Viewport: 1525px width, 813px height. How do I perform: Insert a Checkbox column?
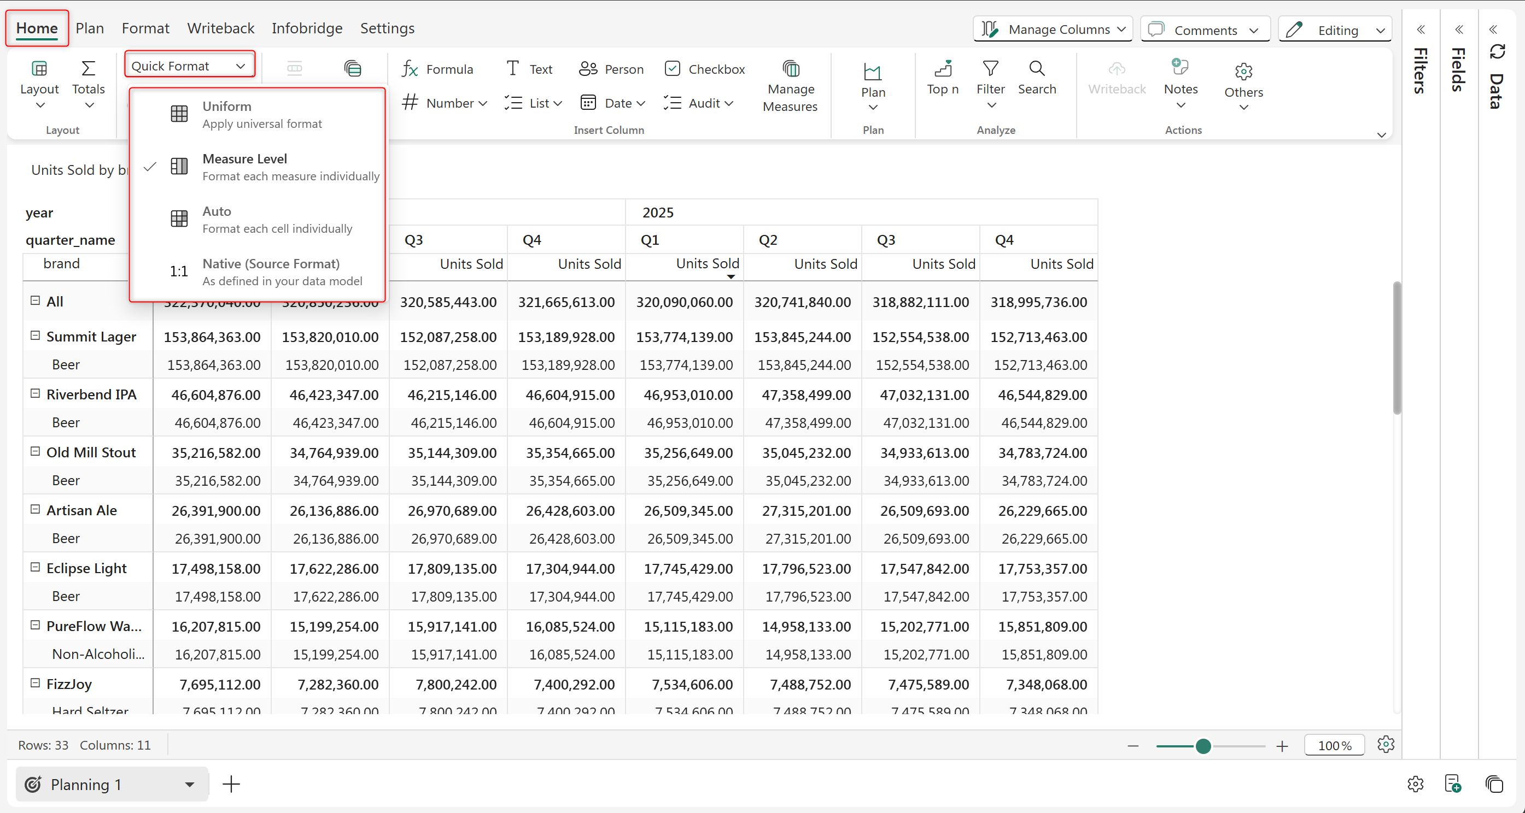click(x=704, y=69)
